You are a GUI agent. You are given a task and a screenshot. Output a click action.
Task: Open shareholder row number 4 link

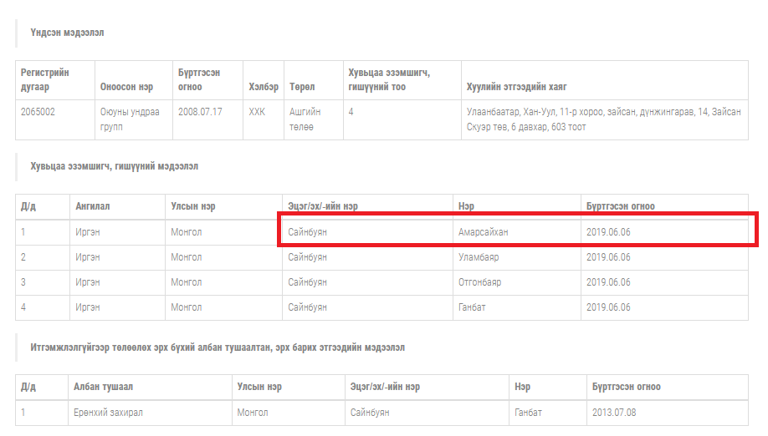pos(23,307)
